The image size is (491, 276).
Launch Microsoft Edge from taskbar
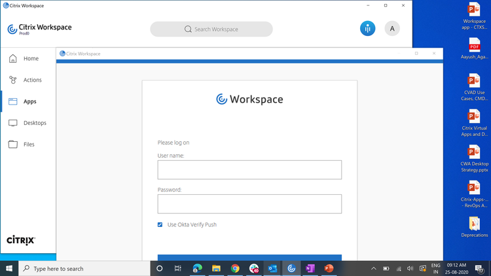[197, 269]
